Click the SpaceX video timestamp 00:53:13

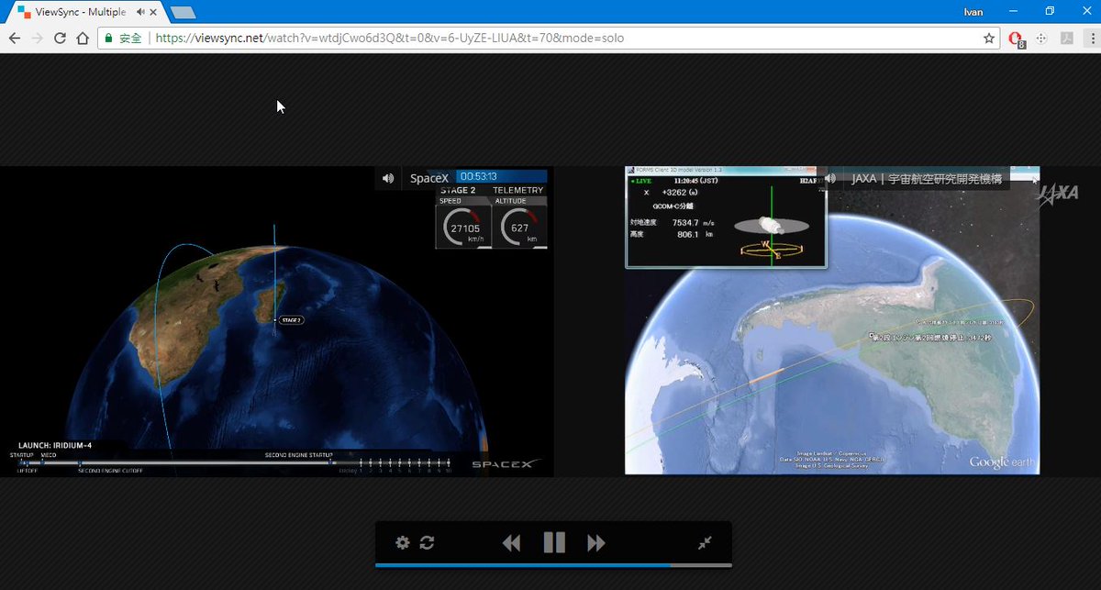click(x=478, y=176)
